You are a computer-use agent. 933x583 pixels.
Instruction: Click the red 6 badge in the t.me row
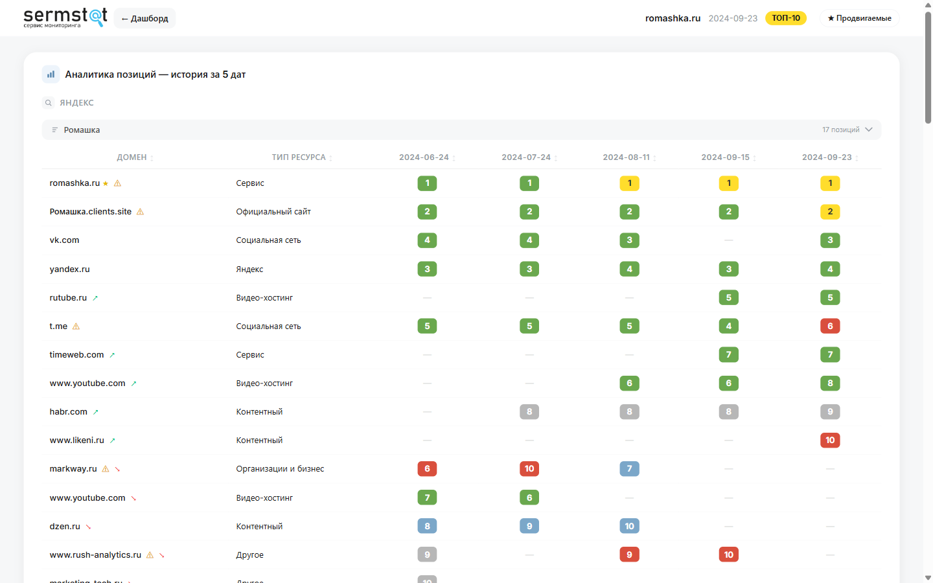click(x=830, y=326)
